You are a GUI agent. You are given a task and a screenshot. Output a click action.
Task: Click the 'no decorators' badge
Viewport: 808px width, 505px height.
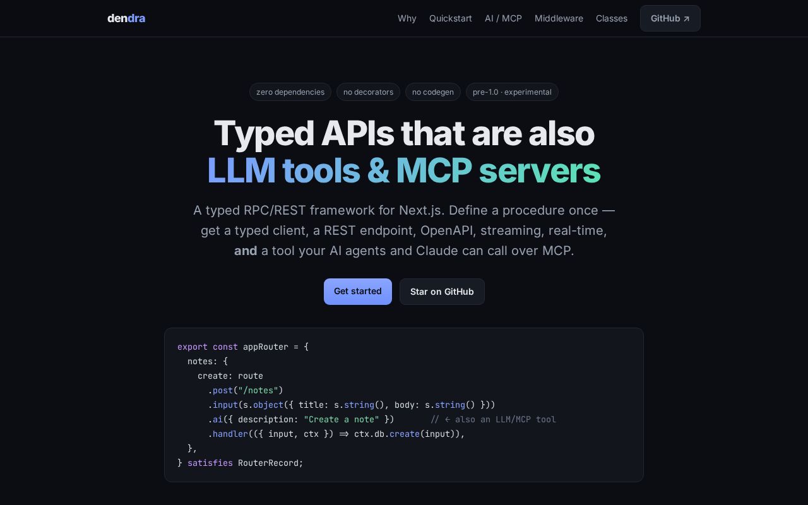pos(368,92)
